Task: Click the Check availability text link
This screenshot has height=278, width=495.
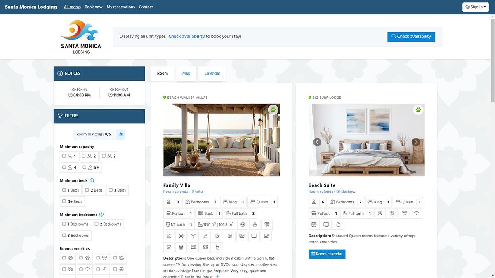Action: click(x=186, y=36)
